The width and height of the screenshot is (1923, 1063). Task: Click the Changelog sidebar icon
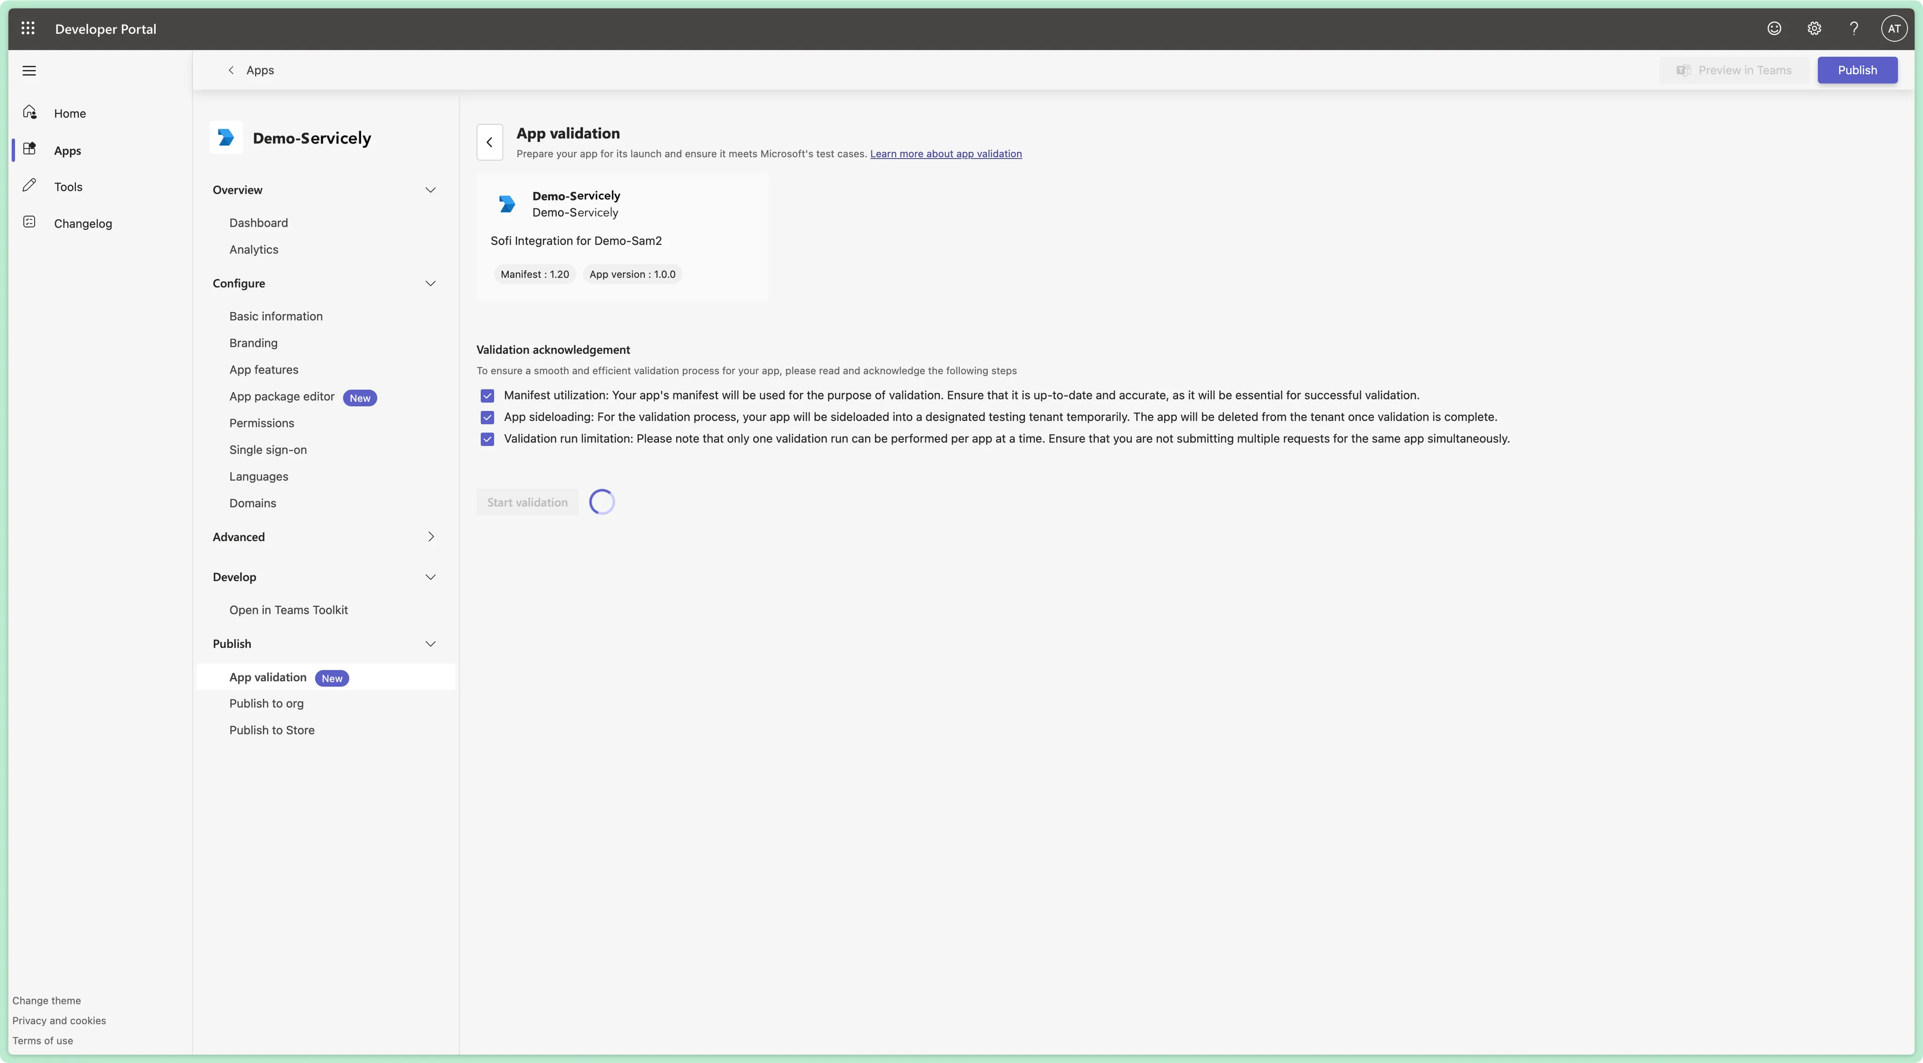30,222
